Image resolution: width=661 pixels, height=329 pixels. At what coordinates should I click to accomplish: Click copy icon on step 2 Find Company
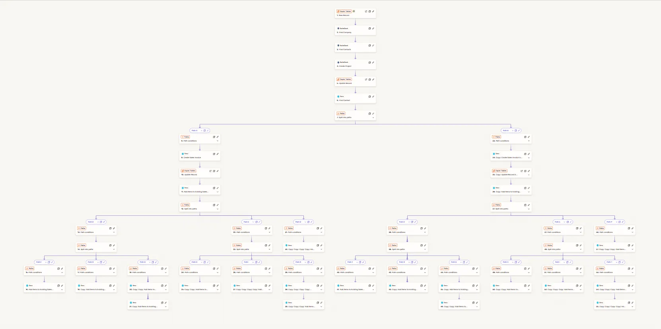click(x=369, y=29)
